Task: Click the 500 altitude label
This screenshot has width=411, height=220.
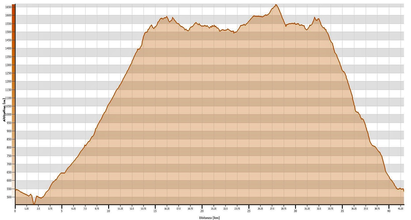Action: click(9, 197)
